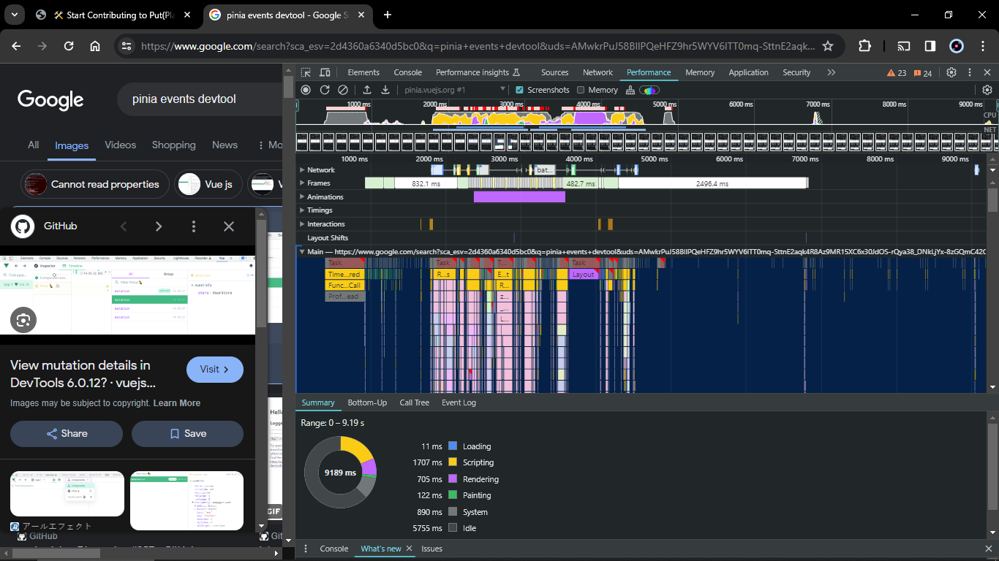Open the drawer three-dot menu
Viewport: 999px width, 561px height.
[x=306, y=549]
